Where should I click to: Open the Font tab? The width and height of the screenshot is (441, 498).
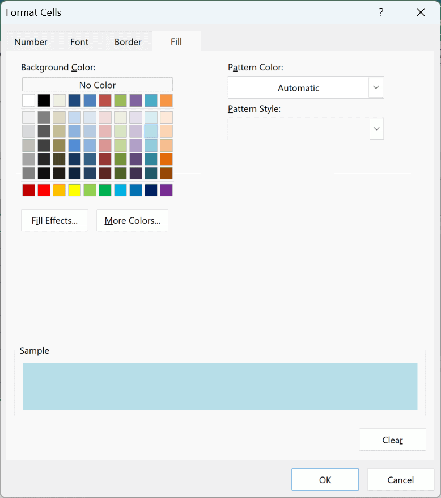(79, 41)
